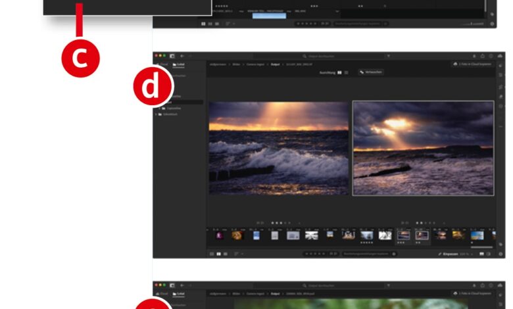Click Foto in Cloud kopieren in bottom window
Image resolution: width=513 pixels, height=309 pixels.
coord(472,293)
